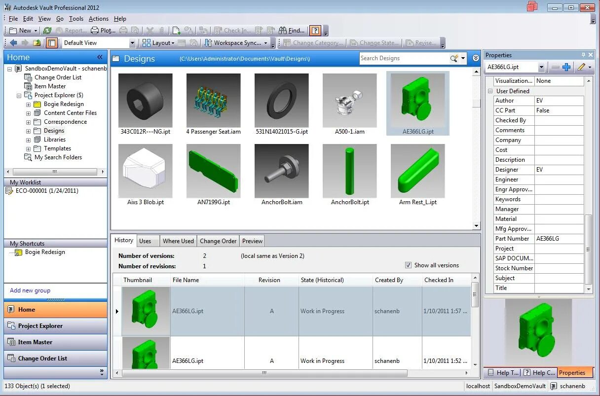Viewport: 600px width, 396px height.
Task: Click the pencil edit icon in Properties
Action: click(x=581, y=67)
